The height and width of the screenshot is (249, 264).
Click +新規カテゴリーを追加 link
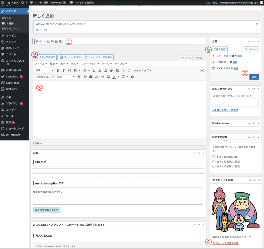click(x=225, y=110)
